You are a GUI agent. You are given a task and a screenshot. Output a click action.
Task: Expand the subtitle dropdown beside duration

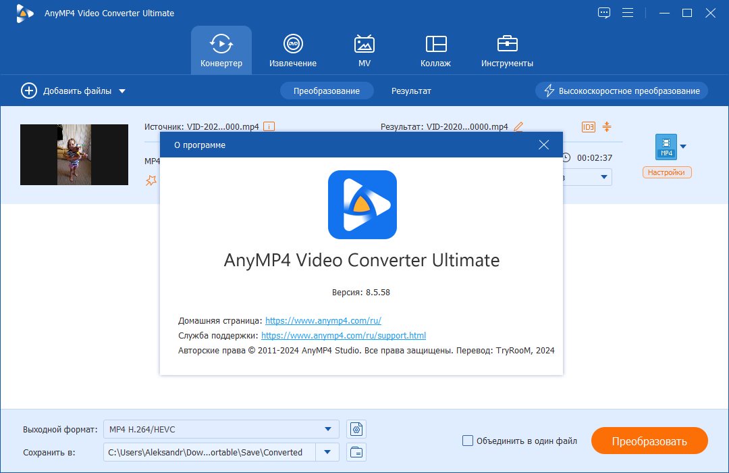click(x=604, y=177)
